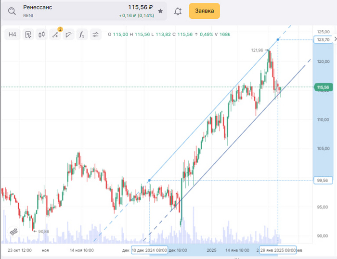337x259 pixels.
Task: Click the Ренессанс instrument name
Action: (x=38, y=7)
